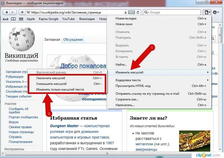This screenshot has height=158, width=224.
Task: Open Свежие правки link
Action: (x=20, y=127)
